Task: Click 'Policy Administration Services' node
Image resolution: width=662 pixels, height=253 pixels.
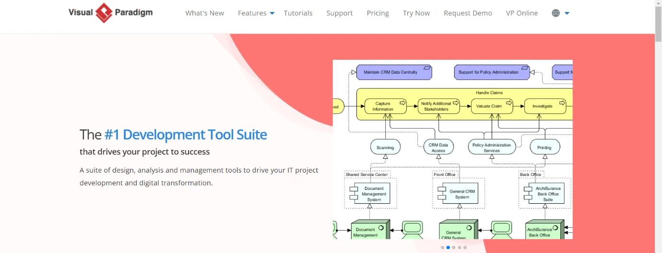Action: tap(492, 147)
